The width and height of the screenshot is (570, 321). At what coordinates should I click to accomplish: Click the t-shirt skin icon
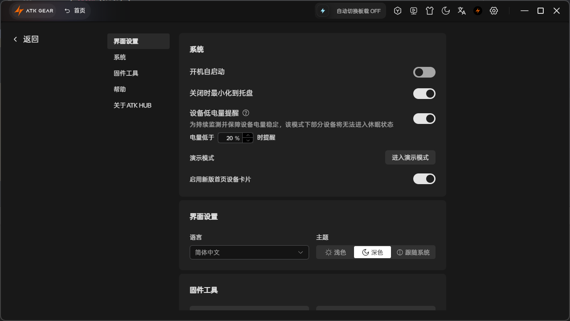(430, 11)
